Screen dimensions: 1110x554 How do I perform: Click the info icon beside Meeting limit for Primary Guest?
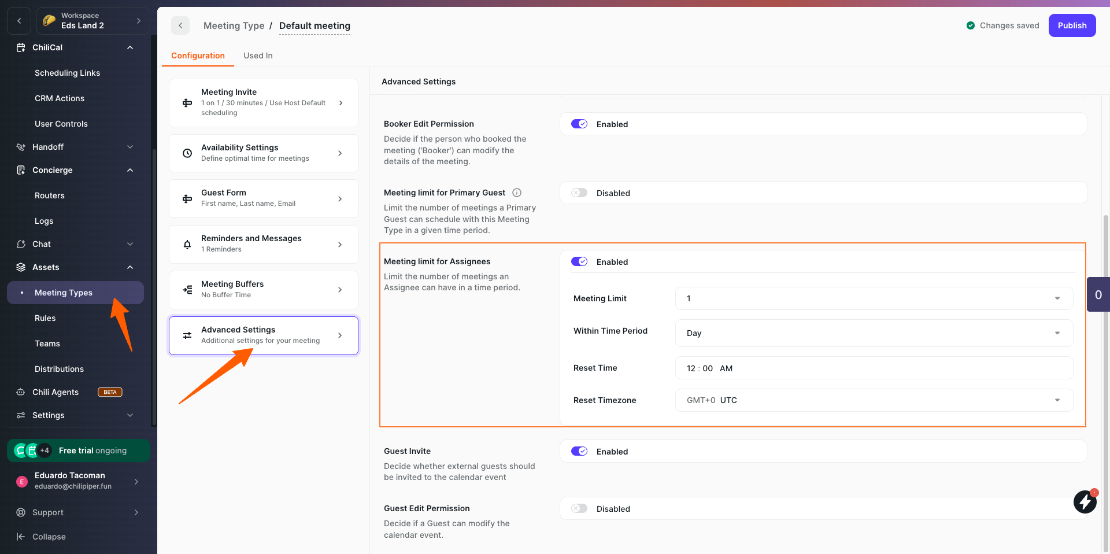[x=517, y=193]
